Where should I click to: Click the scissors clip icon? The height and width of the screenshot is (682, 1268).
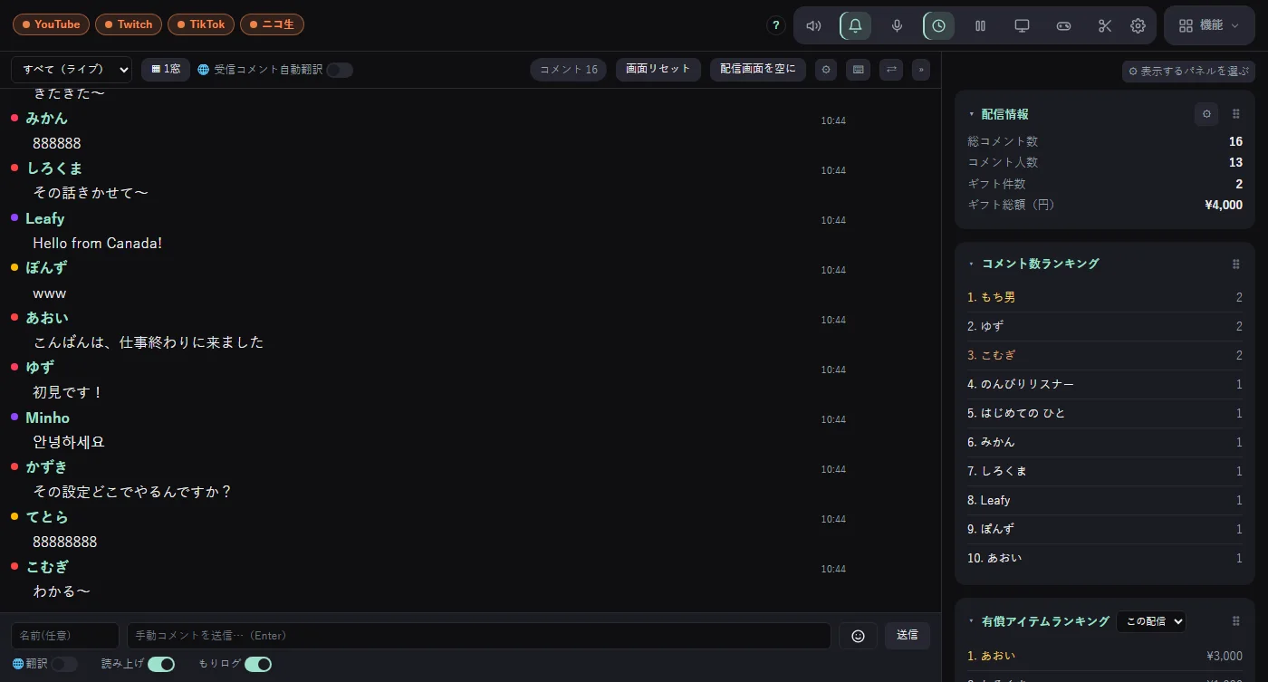pos(1104,25)
